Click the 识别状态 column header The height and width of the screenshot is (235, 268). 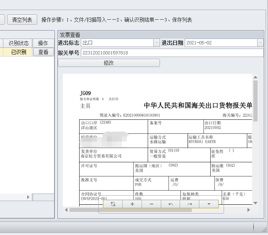[x=18, y=43]
